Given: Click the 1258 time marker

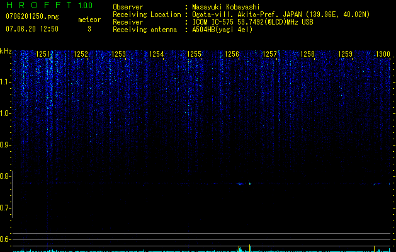Looking at the screenshot, I should pyautogui.click(x=307, y=54).
